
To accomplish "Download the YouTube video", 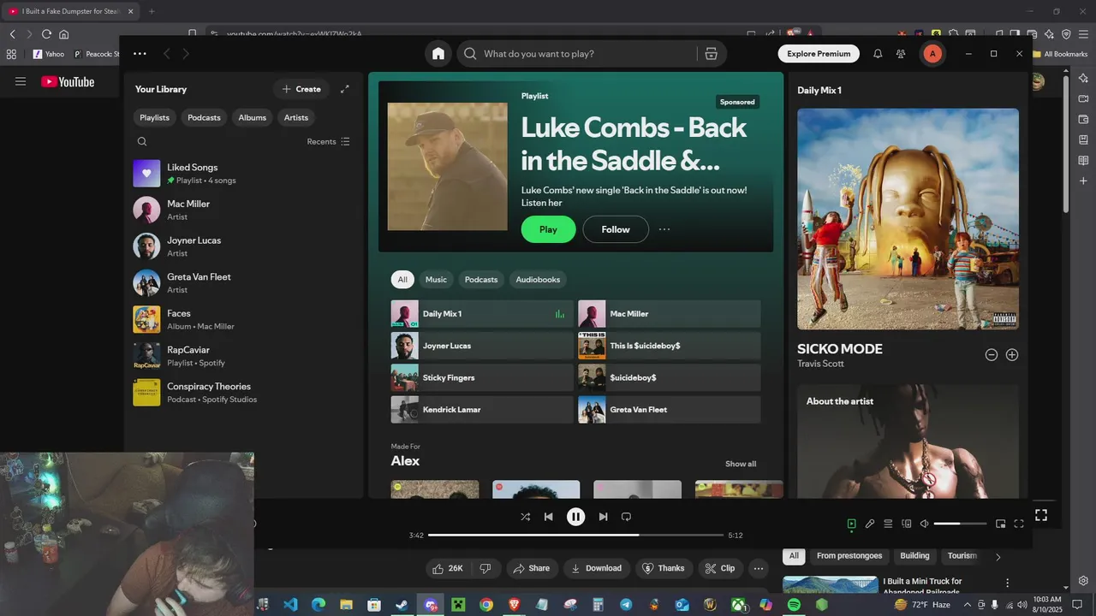I will click(x=596, y=568).
